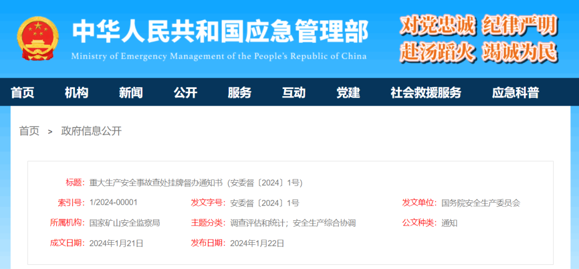Viewport: 579px width, 269px height.
Task: Click the topic category 调查评估和统计；安全生产综合协调
Action: point(293,223)
